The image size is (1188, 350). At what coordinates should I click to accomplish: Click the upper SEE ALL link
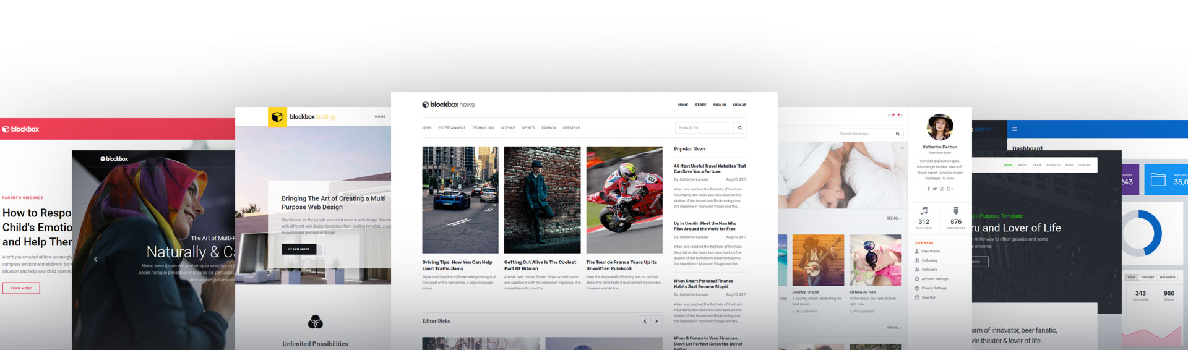tap(894, 218)
